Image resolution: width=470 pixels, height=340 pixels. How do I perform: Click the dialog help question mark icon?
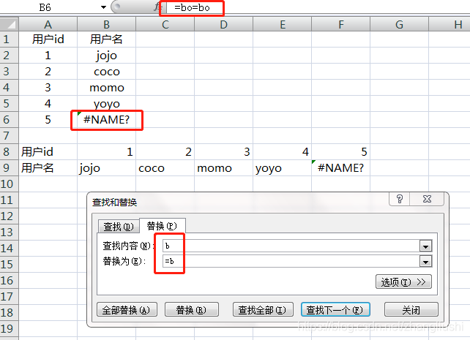(x=400, y=199)
